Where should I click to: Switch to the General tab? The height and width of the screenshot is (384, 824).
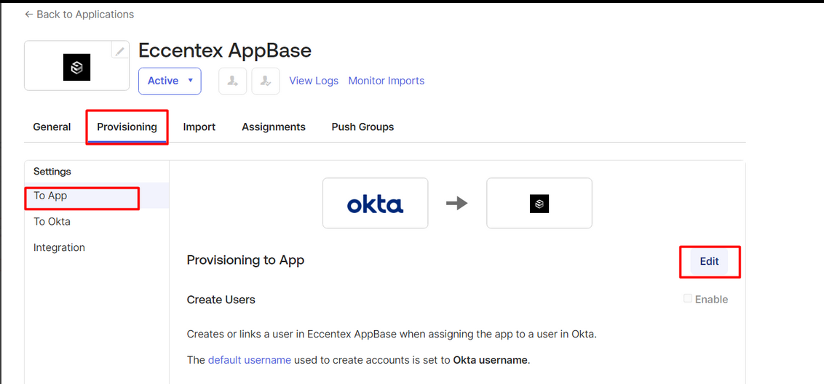click(x=52, y=127)
